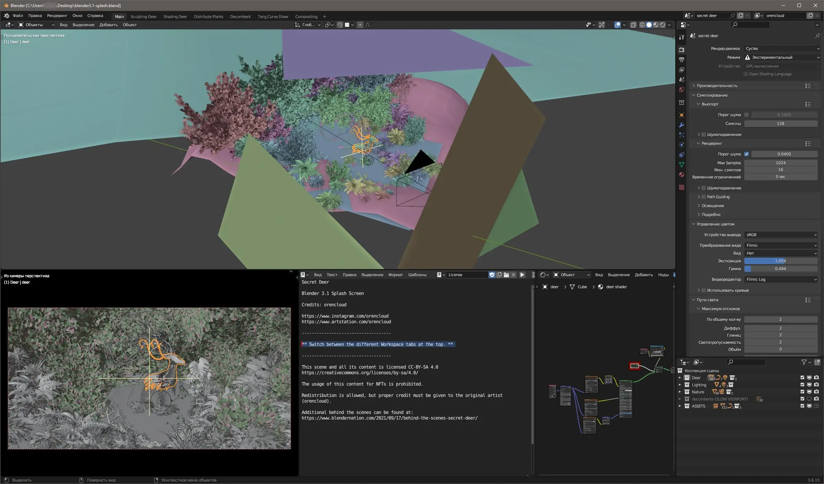Enable rendered viewport shading mode

click(663, 25)
